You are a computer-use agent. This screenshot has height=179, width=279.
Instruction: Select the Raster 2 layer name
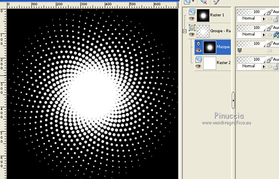tap(224, 63)
